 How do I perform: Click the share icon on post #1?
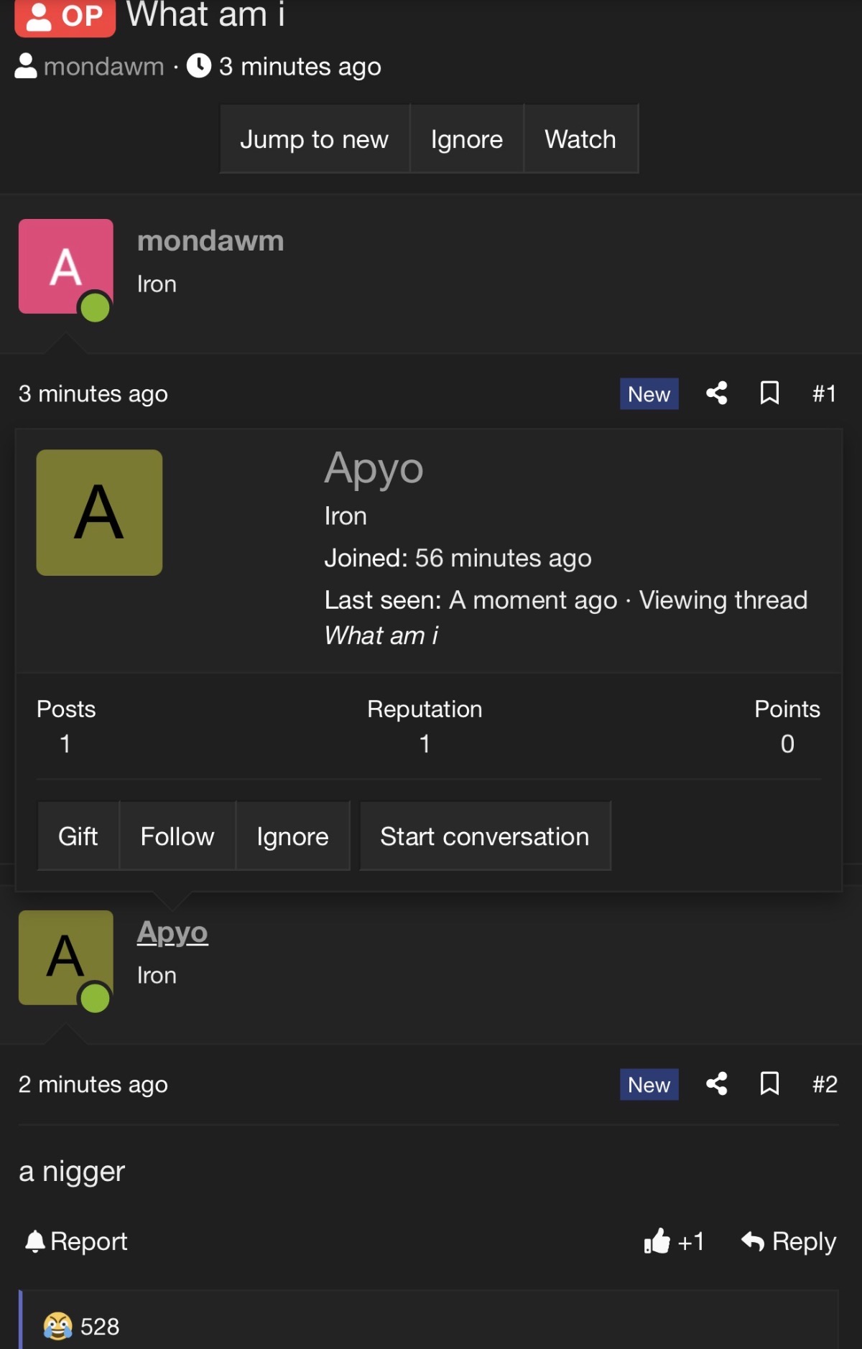(716, 393)
